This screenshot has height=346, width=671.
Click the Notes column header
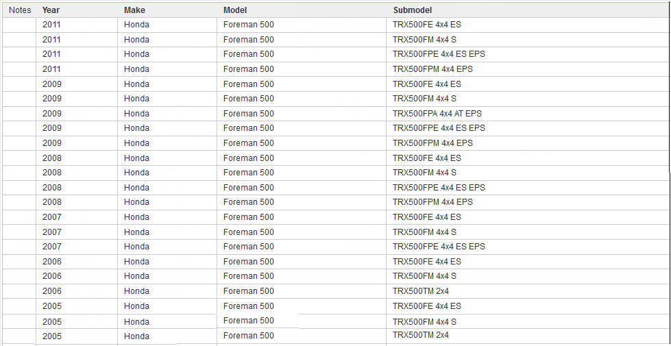(20, 10)
